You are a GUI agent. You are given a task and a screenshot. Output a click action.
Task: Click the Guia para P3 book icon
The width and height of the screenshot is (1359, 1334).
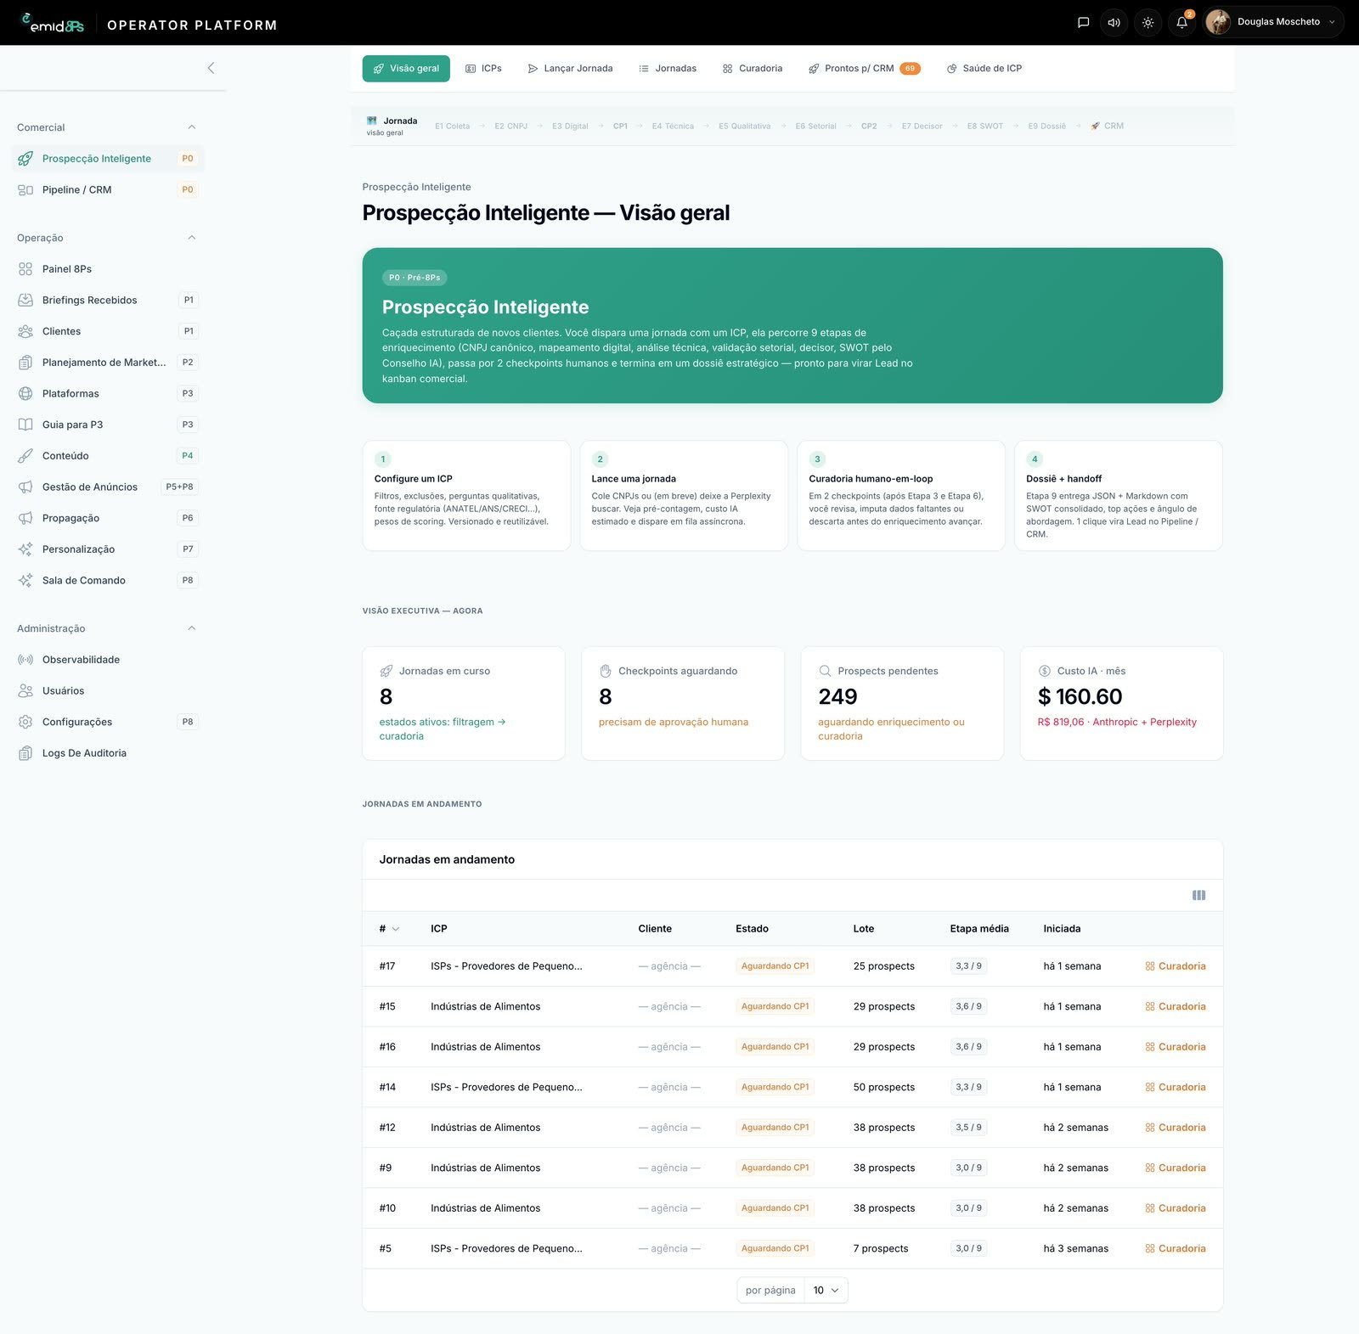pos(25,425)
